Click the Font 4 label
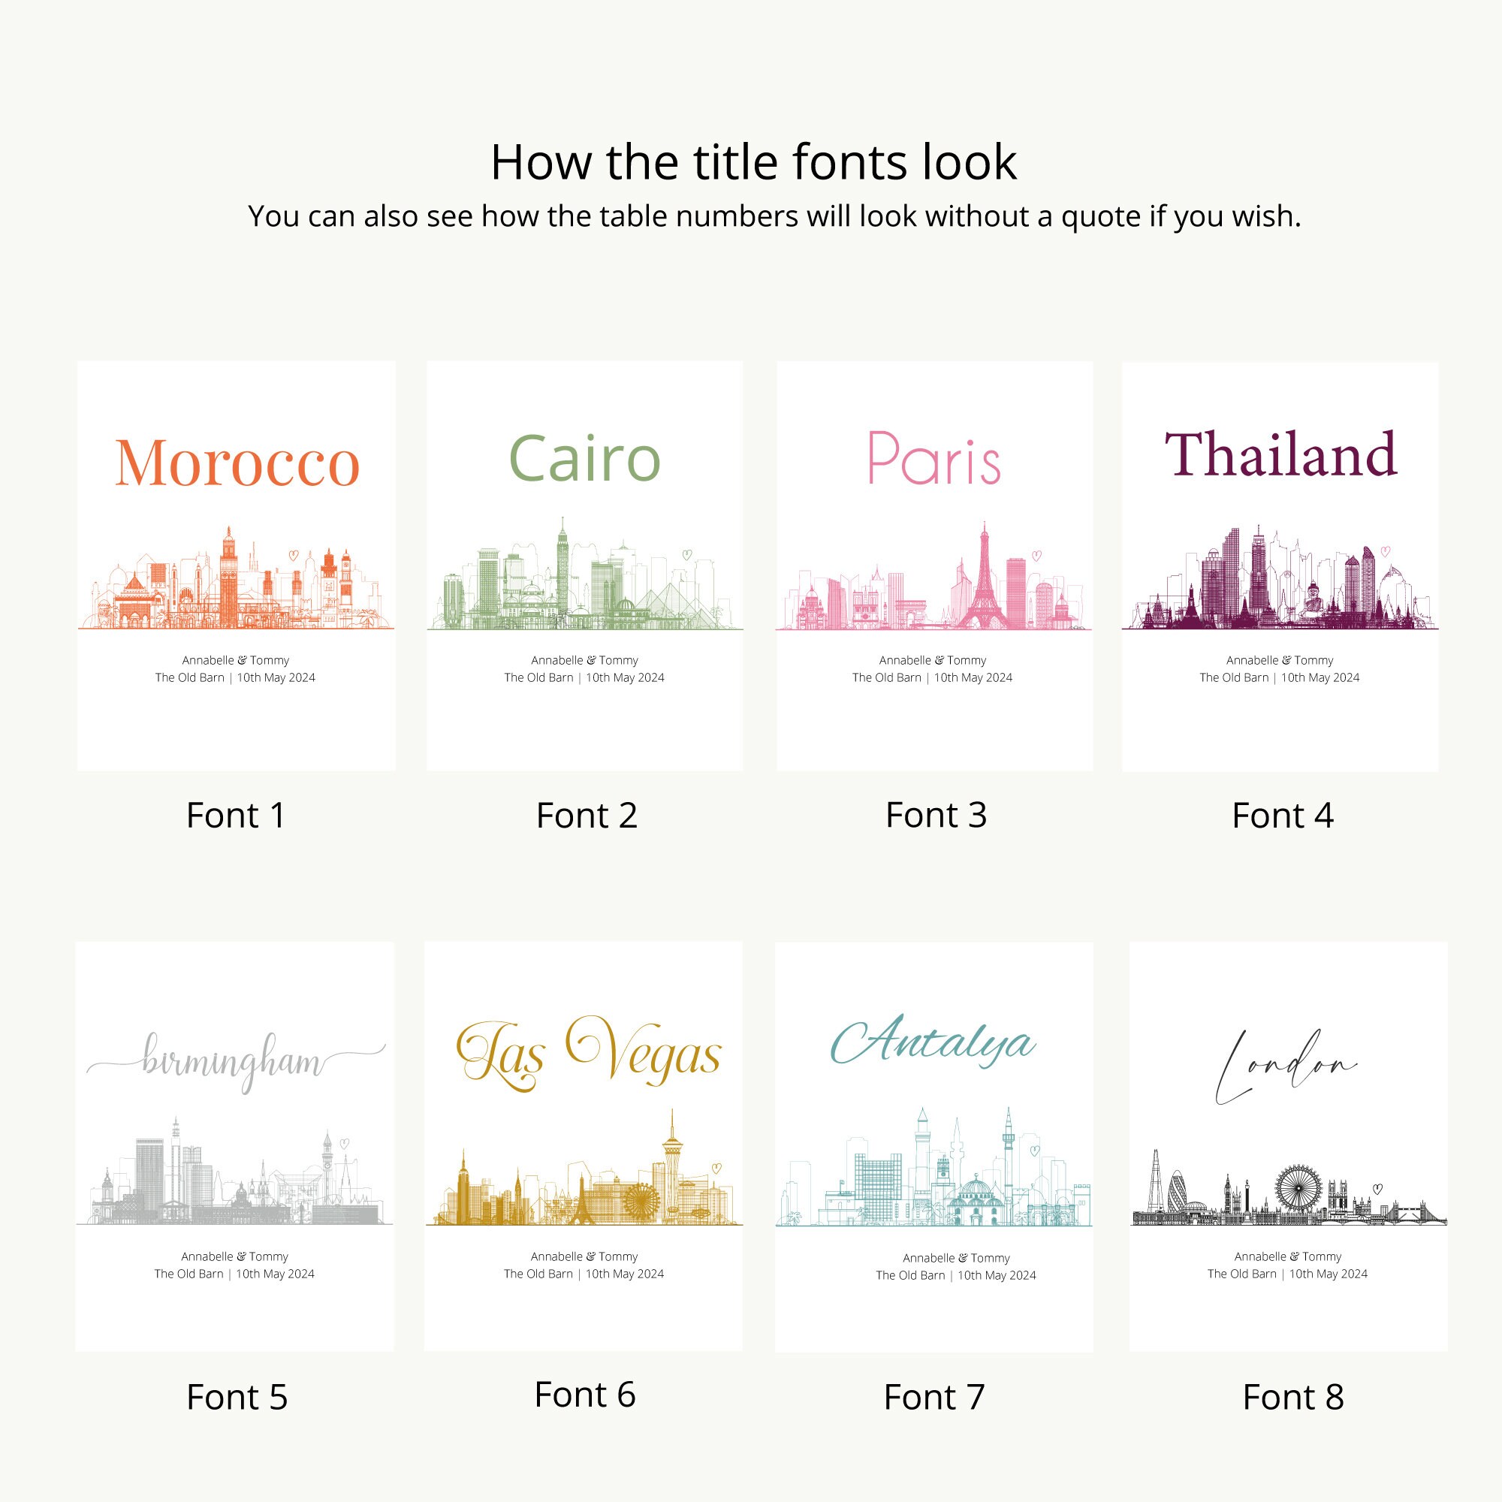 tap(1283, 816)
